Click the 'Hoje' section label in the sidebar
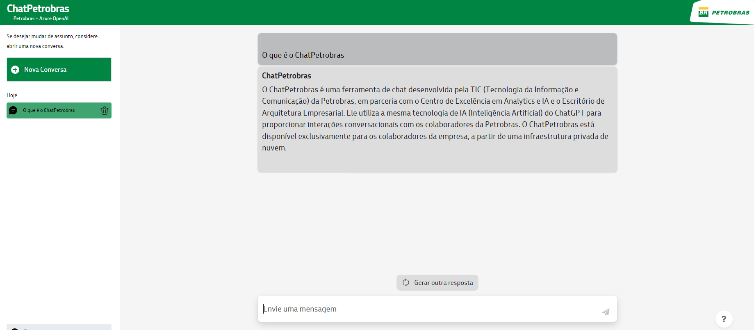The height and width of the screenshot is (330, 754). [x=12, y=96]
